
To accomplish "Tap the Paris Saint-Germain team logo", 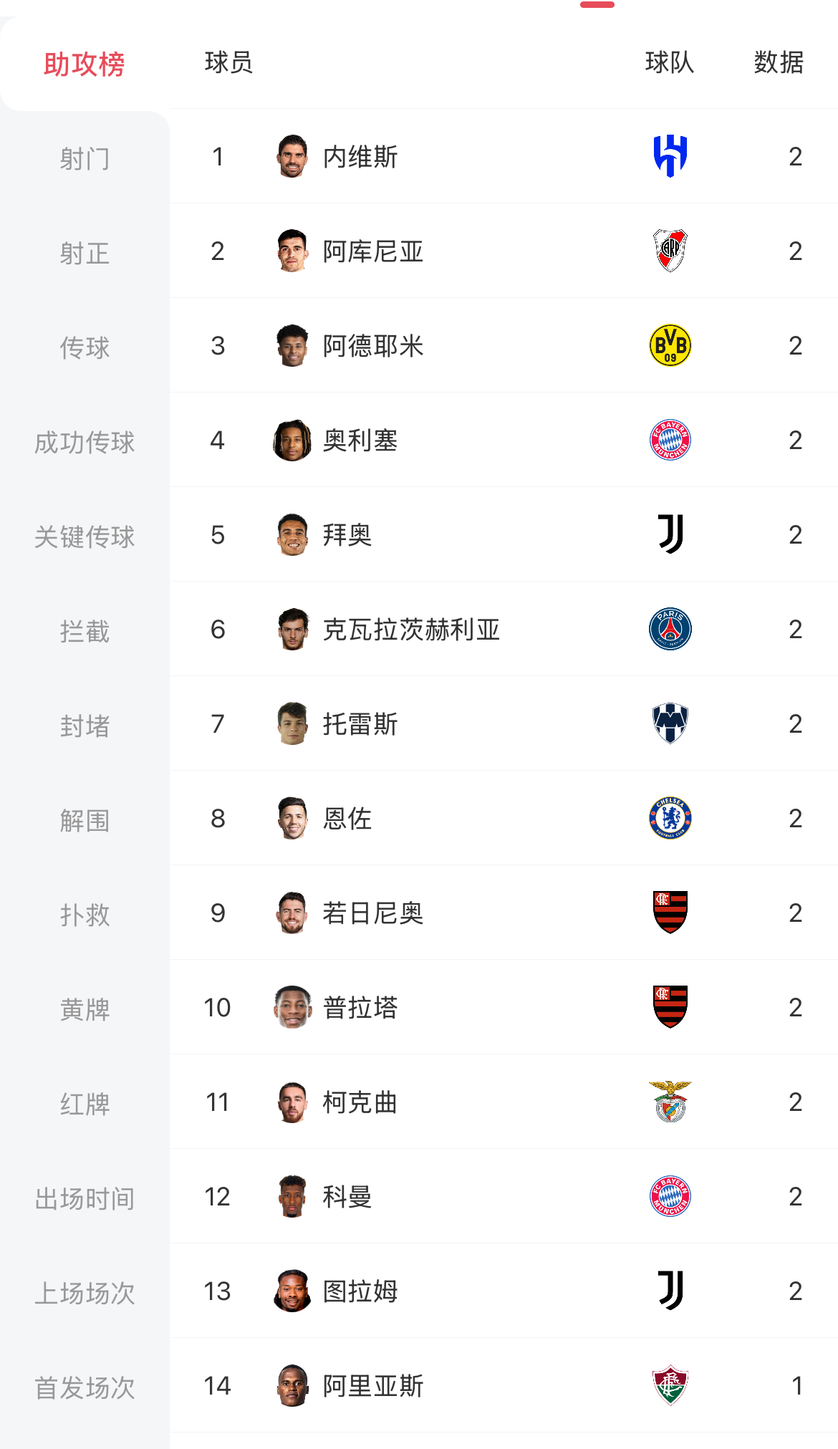I will click(670, 629).
